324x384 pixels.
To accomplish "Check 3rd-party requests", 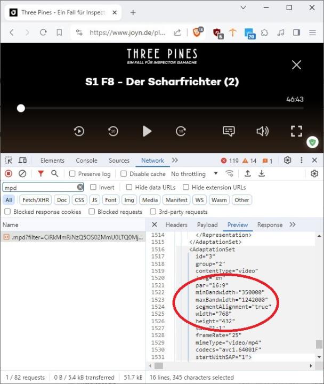I will coord(153,212).
